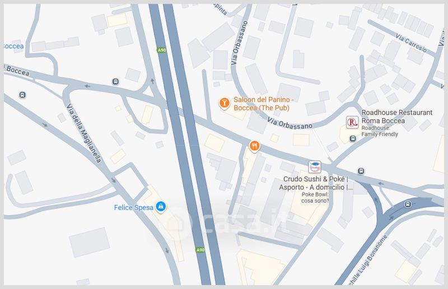Click the upper A90 highway shield
Image resolution: width=448 pixels, height=289 pixels.
(161, 50)
